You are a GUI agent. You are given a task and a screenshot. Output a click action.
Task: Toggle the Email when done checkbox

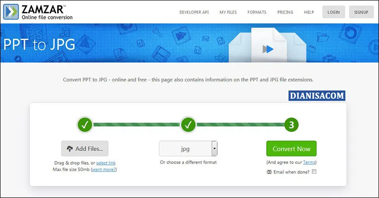tap(314, 171)
